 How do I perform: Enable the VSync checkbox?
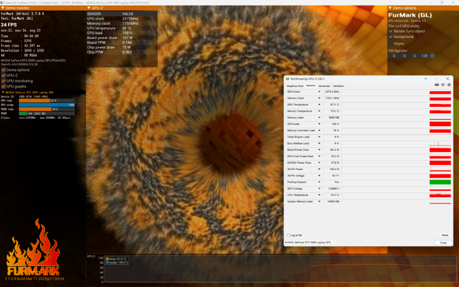[390, 43]
